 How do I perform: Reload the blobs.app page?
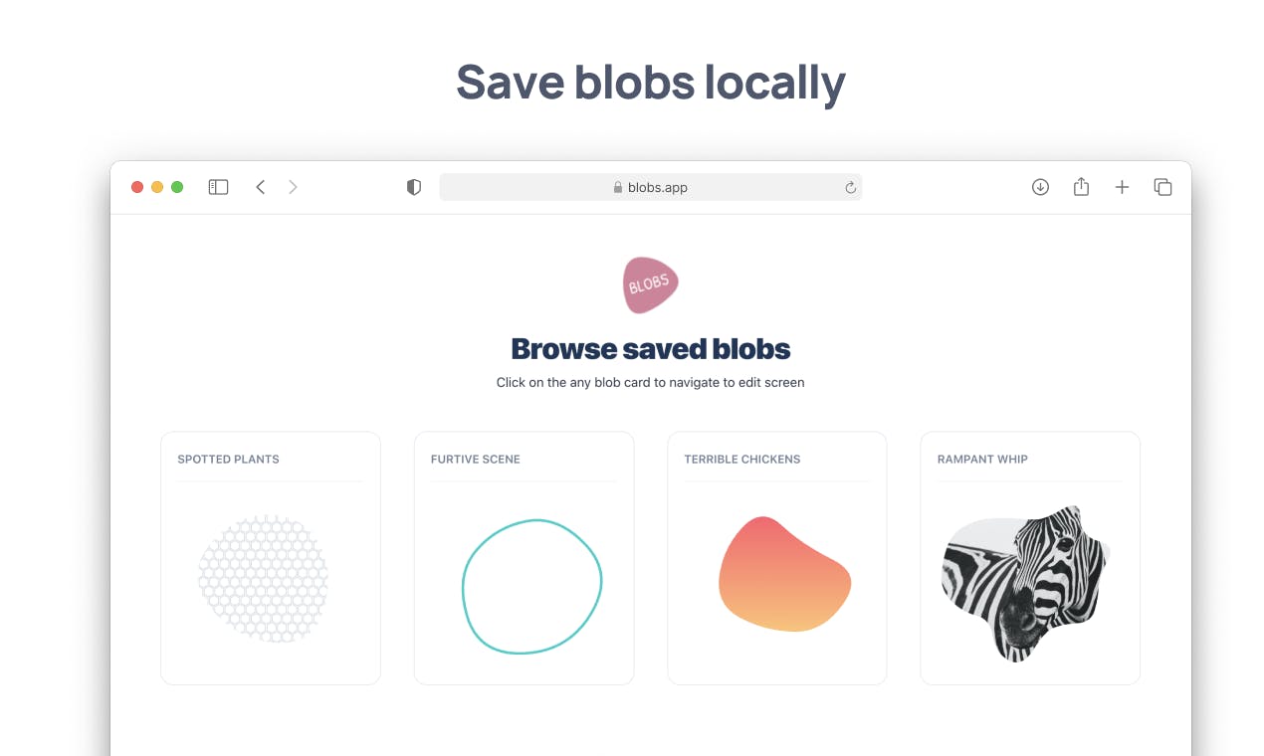[851, 187]
